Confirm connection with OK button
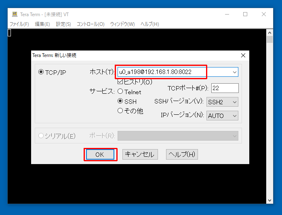This screenshot has height=215, width=282. (100, 154)
